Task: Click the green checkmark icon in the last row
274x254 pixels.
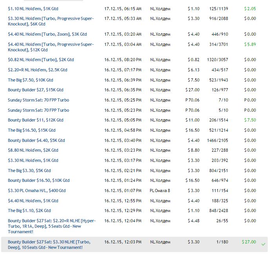Action: (263, 244)
